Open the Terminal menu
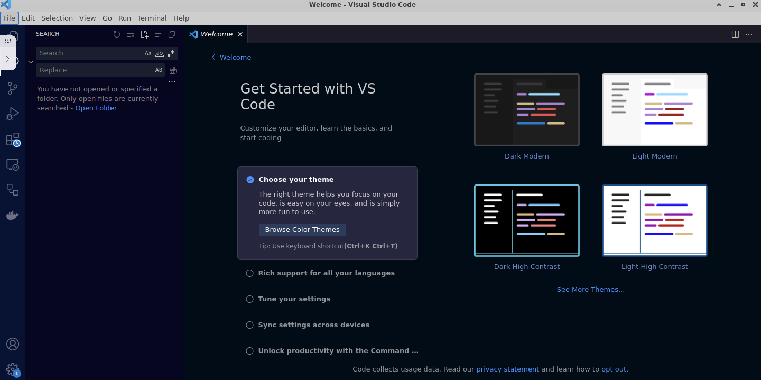The image size is (761, 380). pos(152,18)
